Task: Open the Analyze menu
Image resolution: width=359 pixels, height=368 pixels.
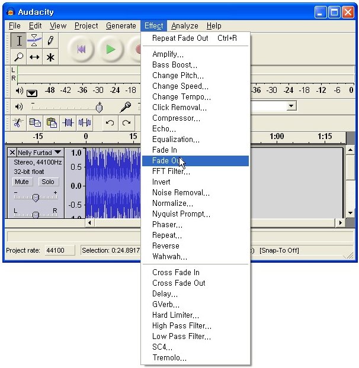Action: pyautogui.click(x=185, y=25)
